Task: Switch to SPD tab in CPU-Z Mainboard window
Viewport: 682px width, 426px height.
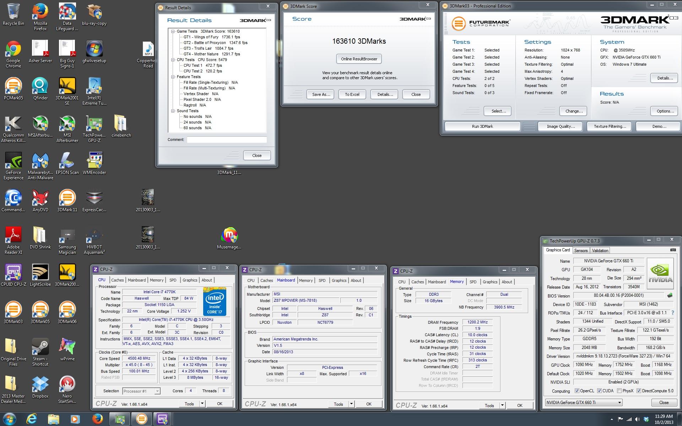Action: pyautogui.click(x=322, y=280)
